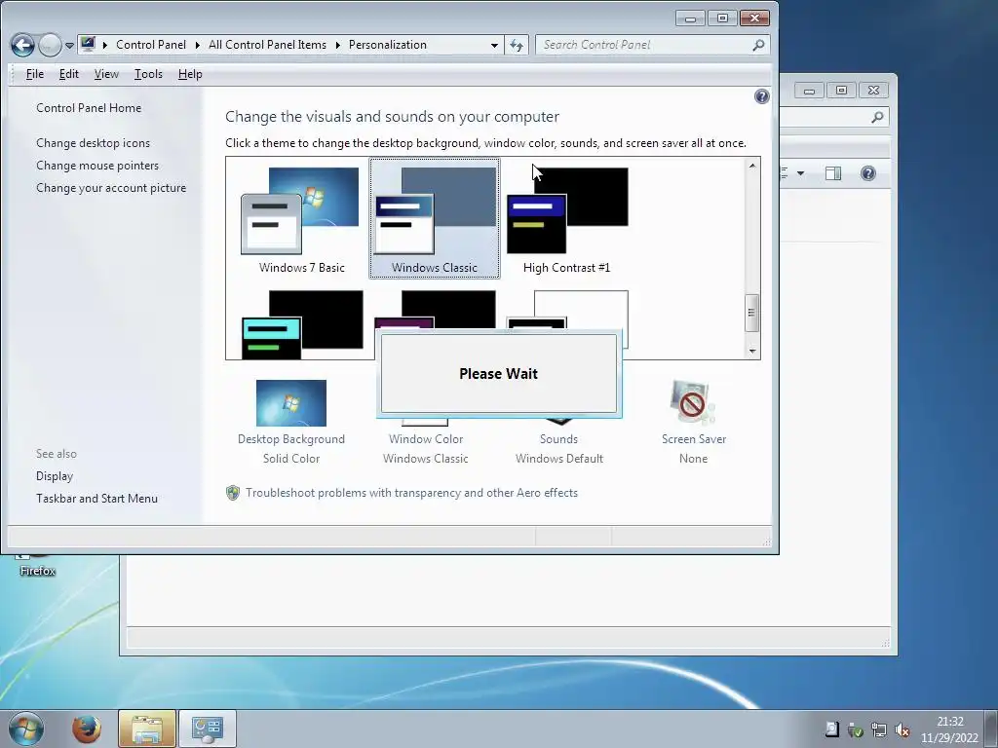
Task: Open Taskbar and Start Menu link
Action: pos(96,498)
